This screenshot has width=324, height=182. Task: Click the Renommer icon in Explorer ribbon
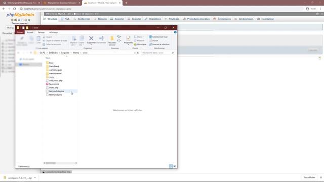tap(101, 38)
